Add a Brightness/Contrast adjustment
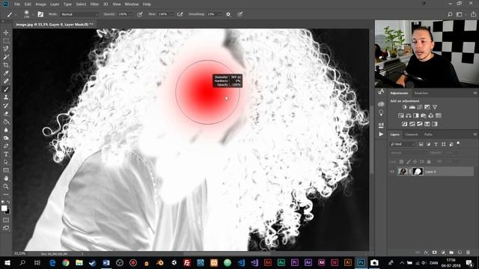479x269 pixels. pos(404,107)
